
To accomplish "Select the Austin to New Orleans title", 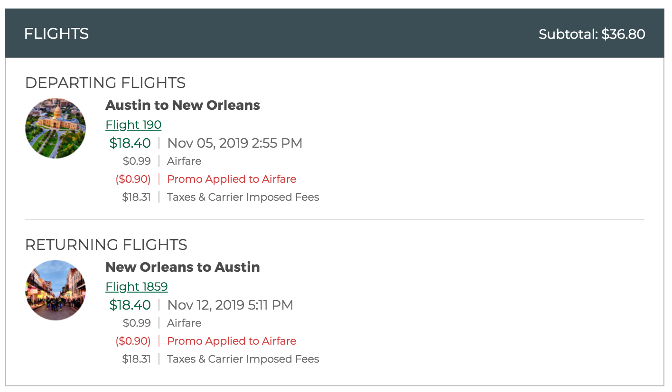I will [x=183, y=105].
